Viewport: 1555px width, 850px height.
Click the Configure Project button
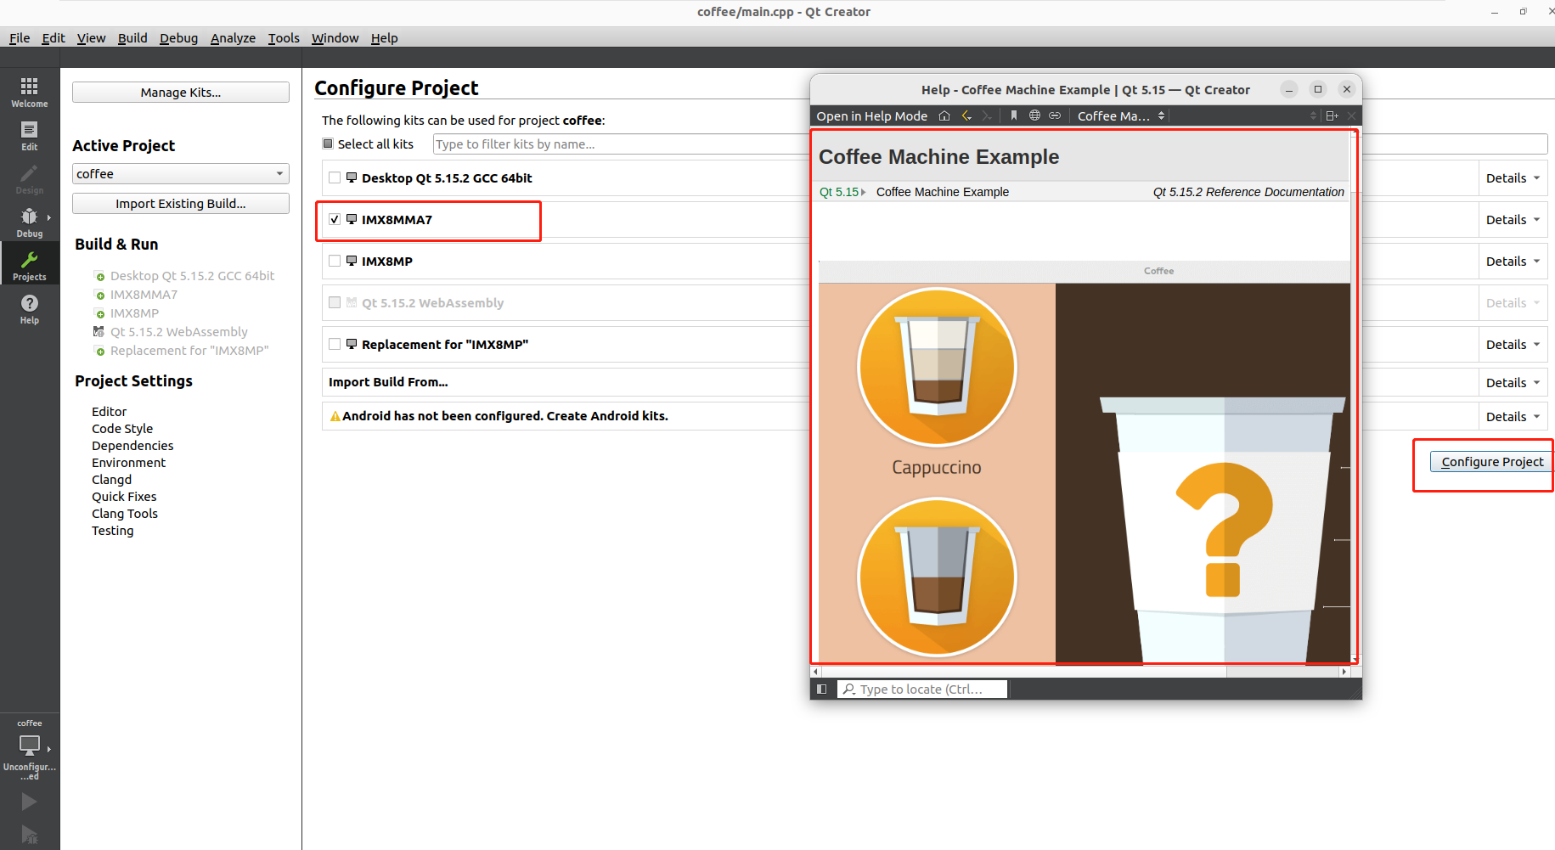[x=1492, y=461]
